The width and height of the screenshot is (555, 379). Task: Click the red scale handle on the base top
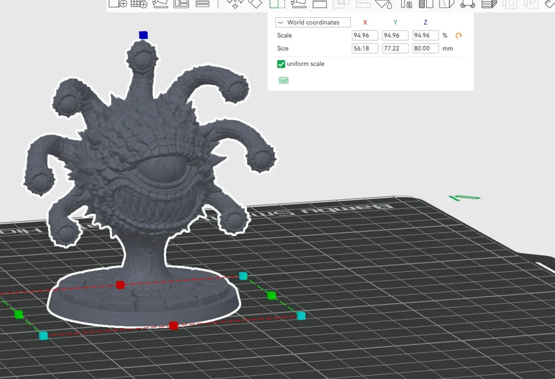(x=120, y=285)
